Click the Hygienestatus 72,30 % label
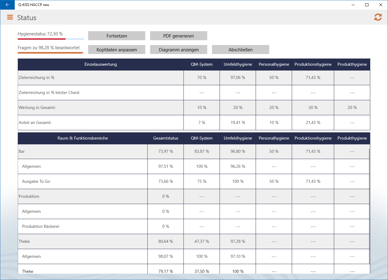Image resolution: width=388 pixels, height=280 pixels. 40,34
